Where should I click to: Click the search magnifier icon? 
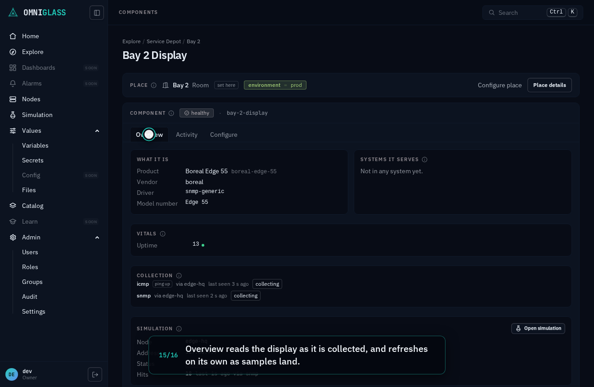491,13
